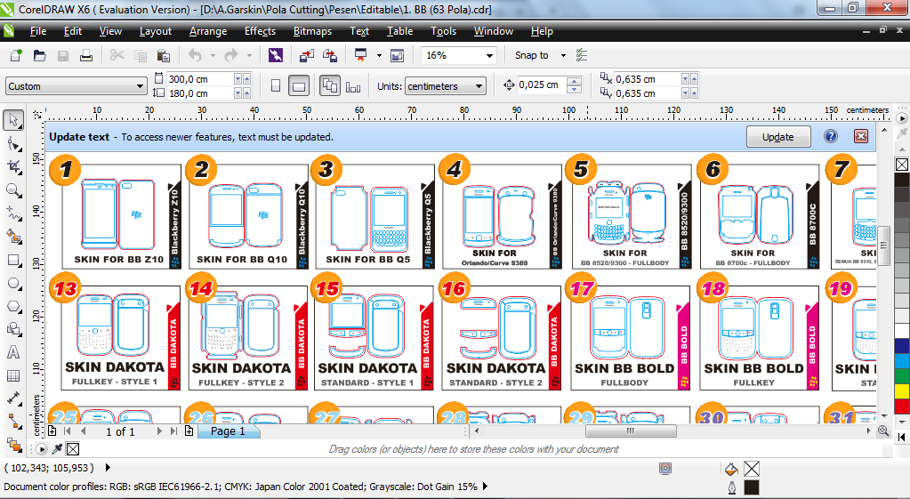Open the Arrange menu
The width and height of the screenshot is (910, 499).
(x=208, y=31)
